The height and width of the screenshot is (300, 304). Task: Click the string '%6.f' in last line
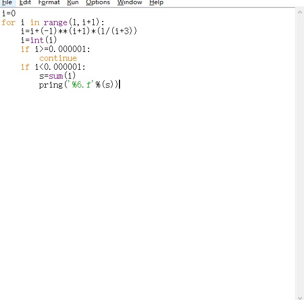coord(81,84)
